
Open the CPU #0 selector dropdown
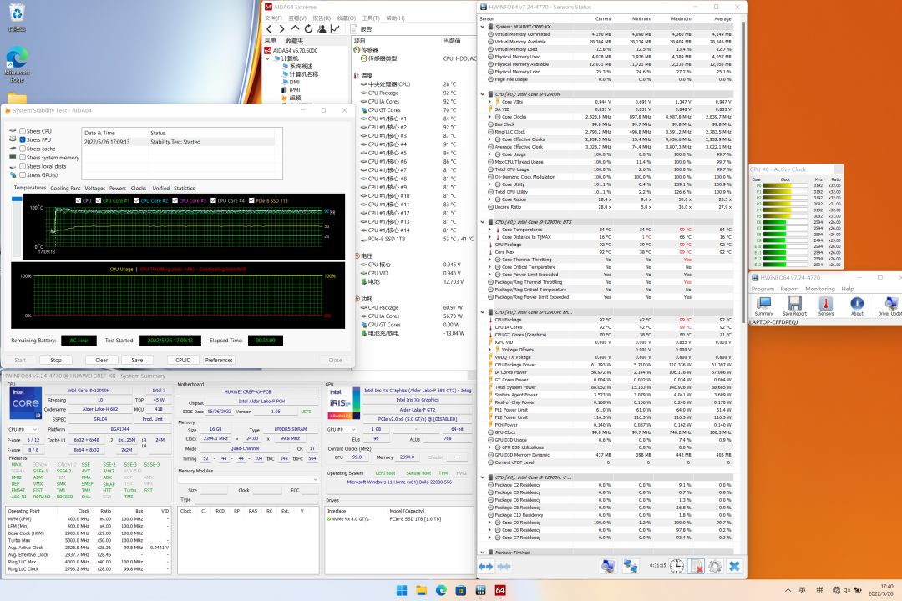point(23,429)
